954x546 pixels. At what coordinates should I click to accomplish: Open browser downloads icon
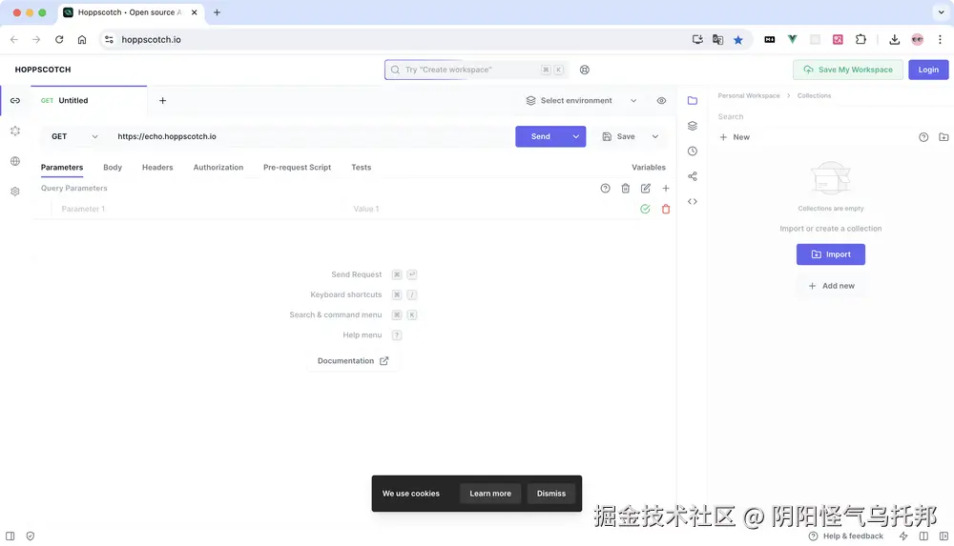click(894, 39)
